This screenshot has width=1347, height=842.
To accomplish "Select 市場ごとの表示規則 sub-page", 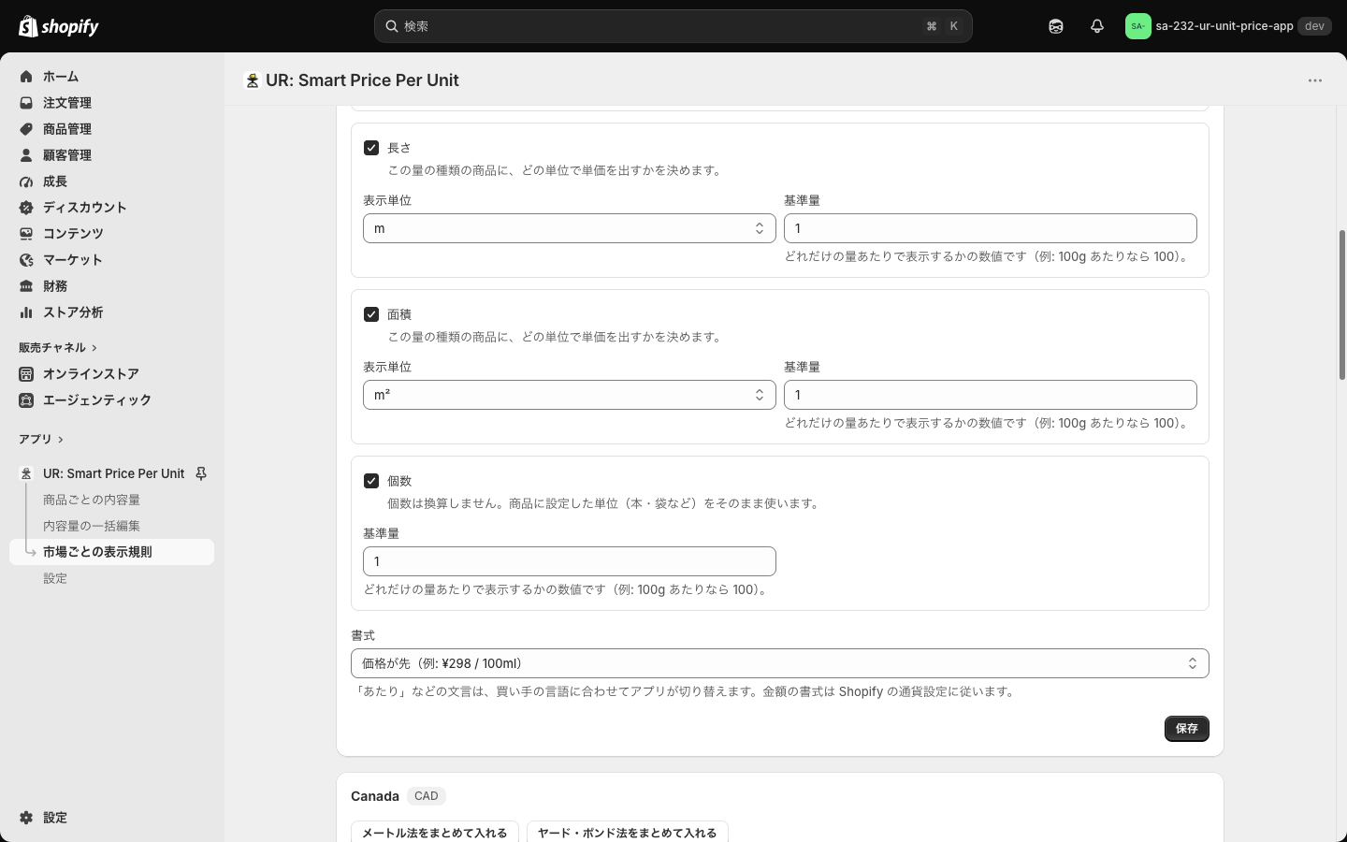I will tap(112, 552).
